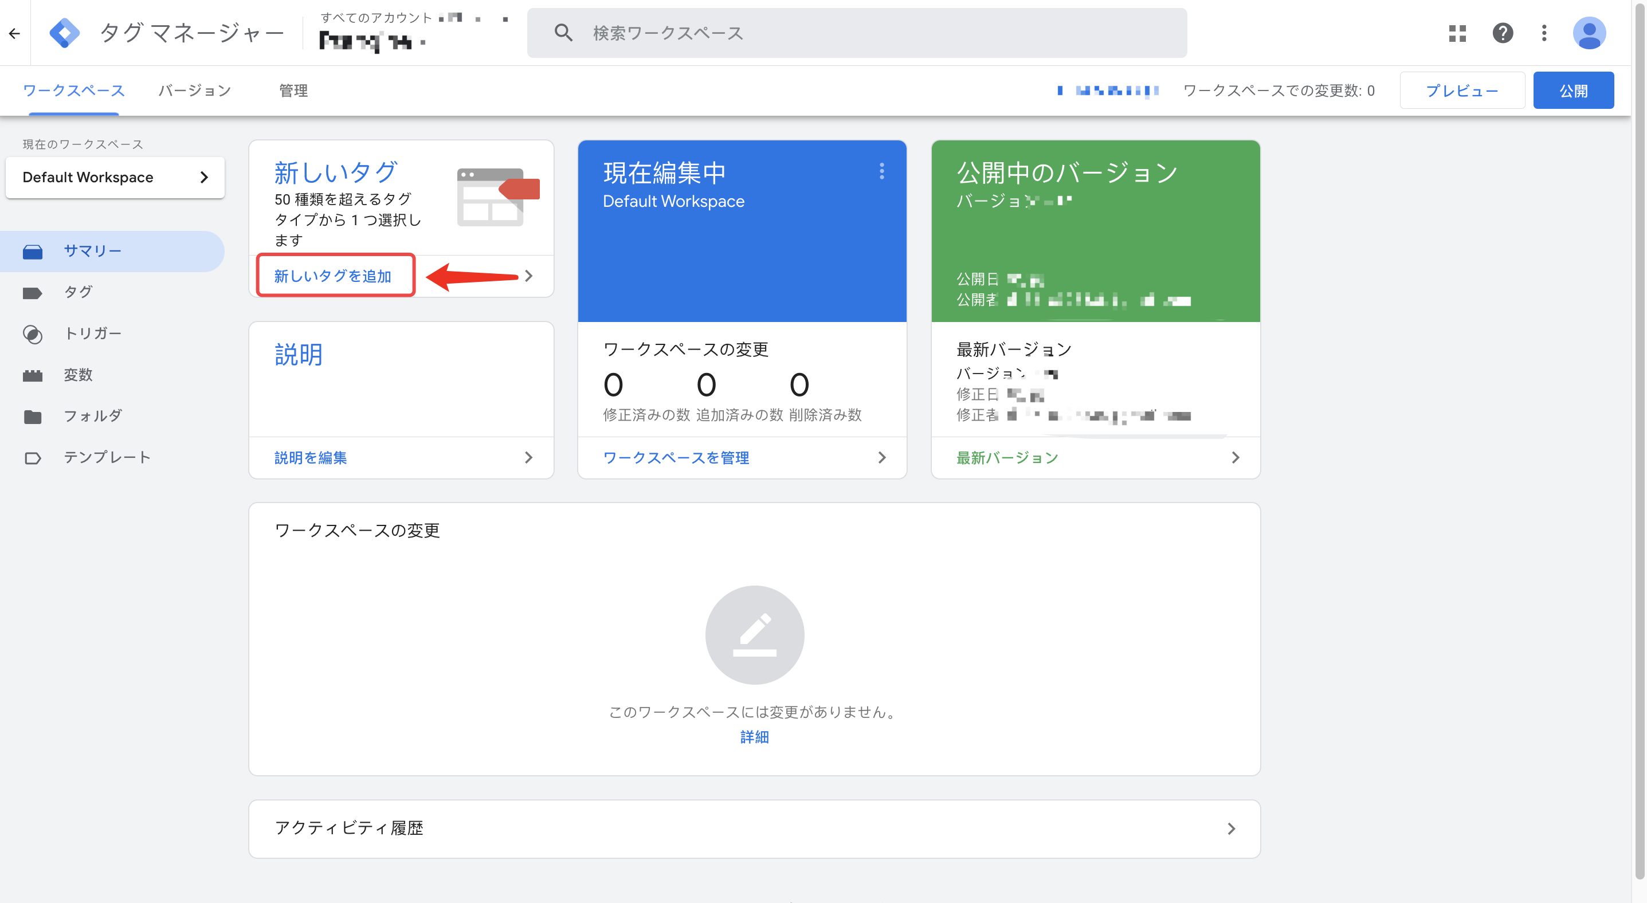Click the フォルダ folder icon
Viewport: 1647px width, 903px height.
coord(33,417)
